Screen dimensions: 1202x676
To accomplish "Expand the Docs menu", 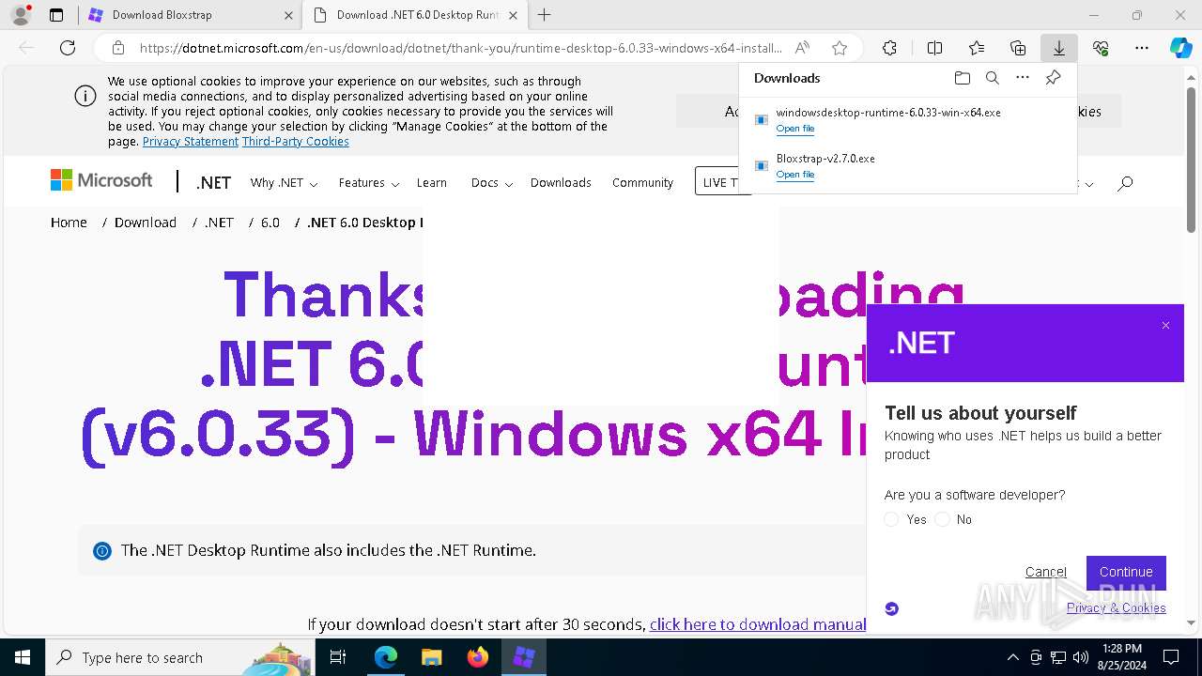I will tap(492, 183).
